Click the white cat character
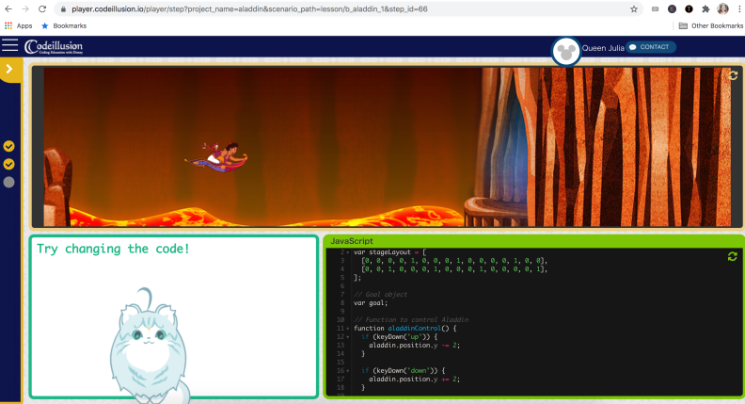 [x=149, y=346]
